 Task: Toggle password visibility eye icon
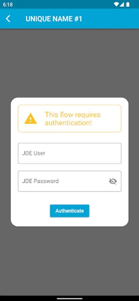tap(113, 181)
